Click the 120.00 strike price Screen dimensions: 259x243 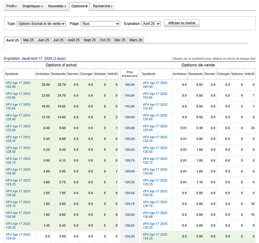click(x=130, y=117)
